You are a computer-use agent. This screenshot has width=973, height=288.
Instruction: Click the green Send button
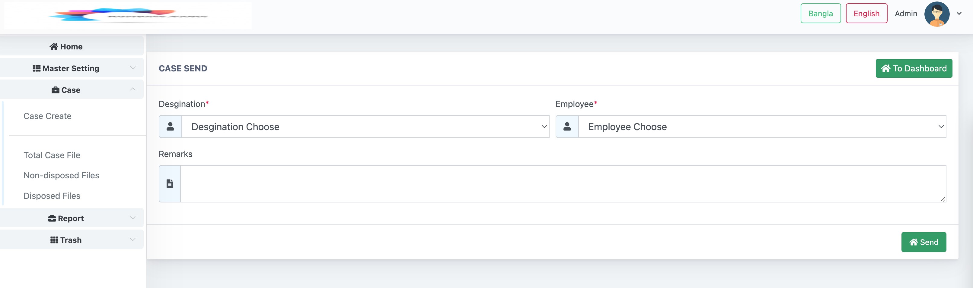[924, 242]
